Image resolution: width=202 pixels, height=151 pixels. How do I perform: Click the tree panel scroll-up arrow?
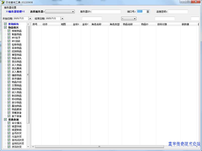click(28, 24)
